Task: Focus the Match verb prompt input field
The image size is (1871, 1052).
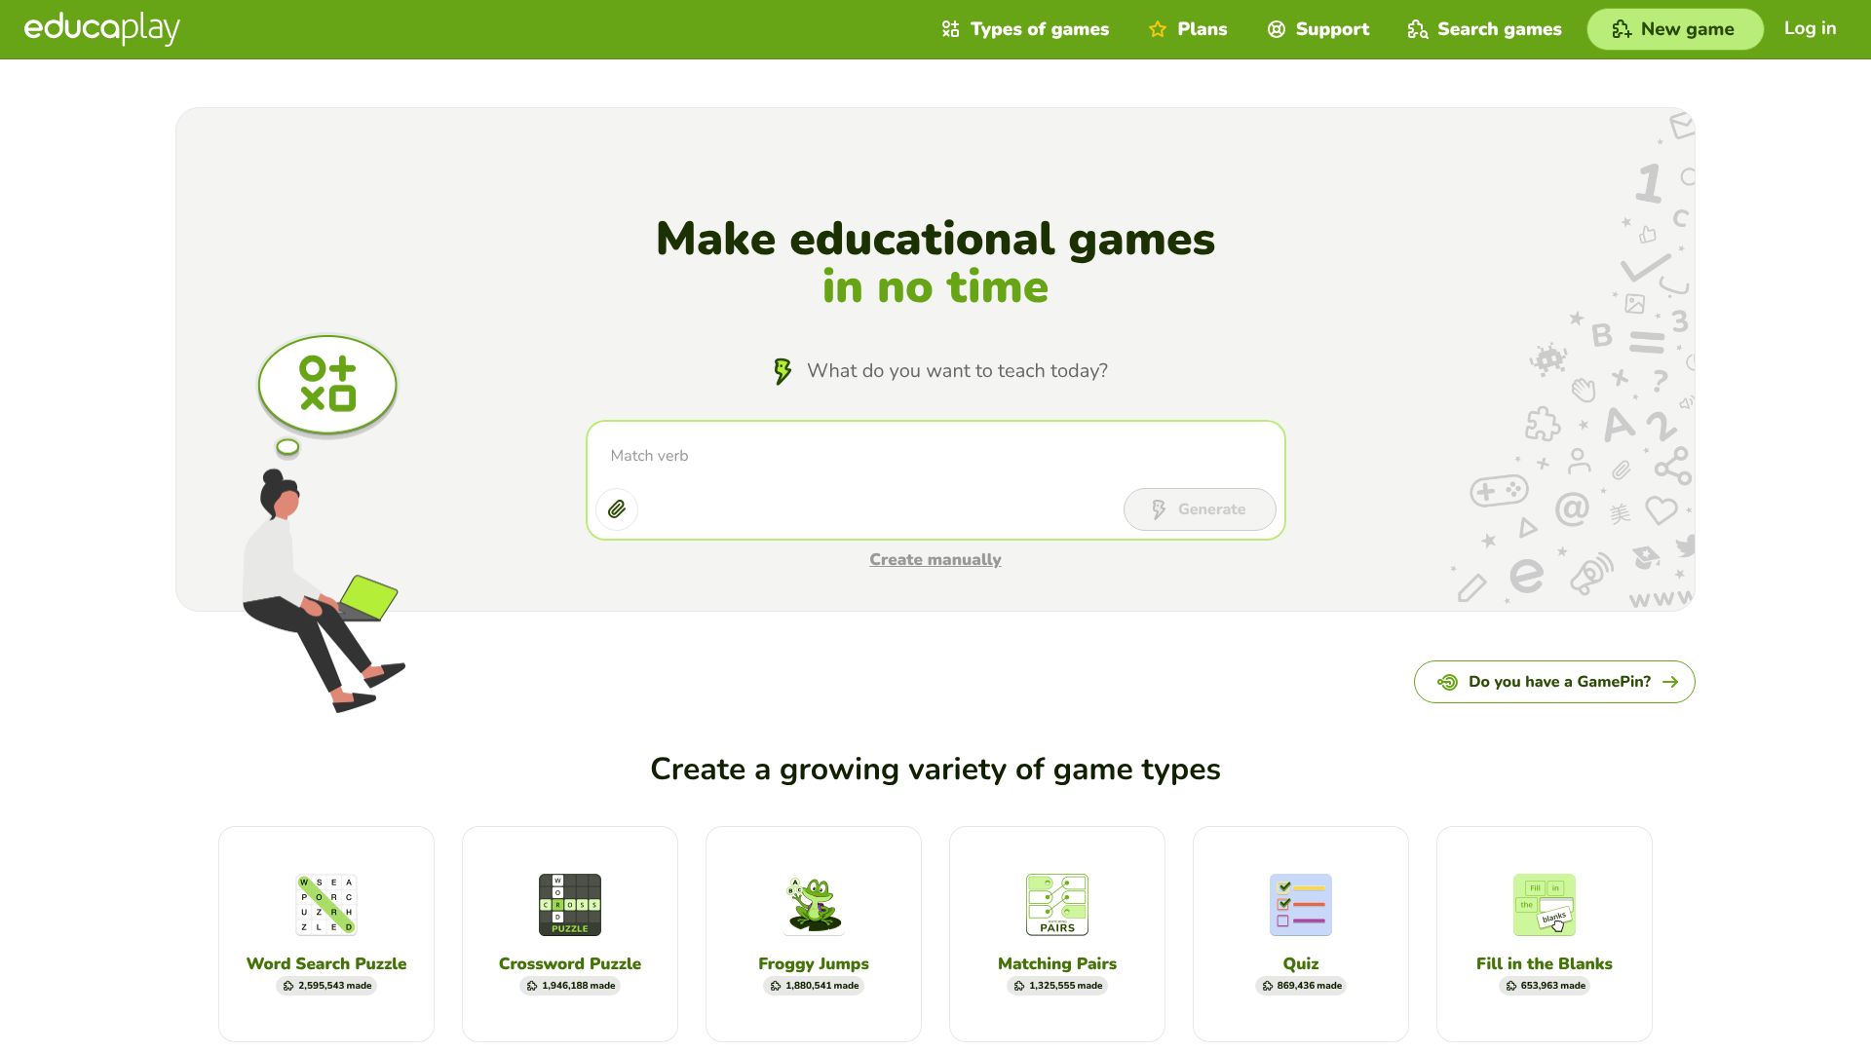Action: [935, 456]
